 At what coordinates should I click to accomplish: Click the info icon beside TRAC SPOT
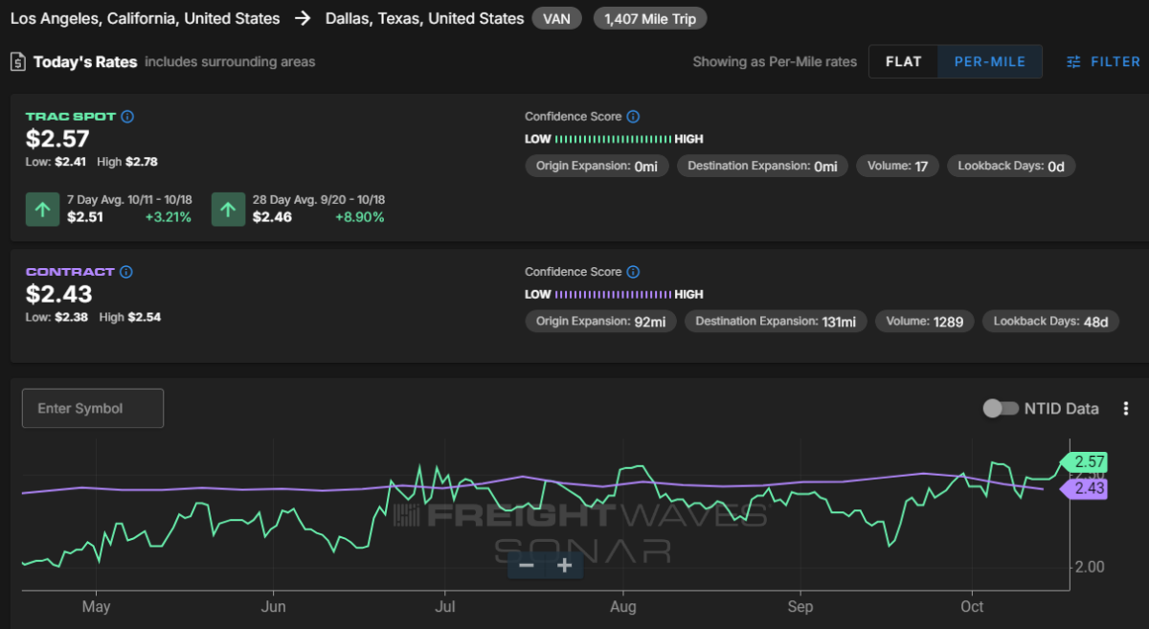[128, 117]
